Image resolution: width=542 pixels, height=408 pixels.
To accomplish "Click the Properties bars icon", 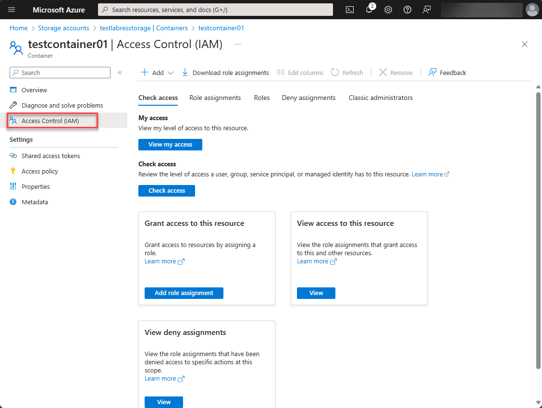I will coord(13,186).
